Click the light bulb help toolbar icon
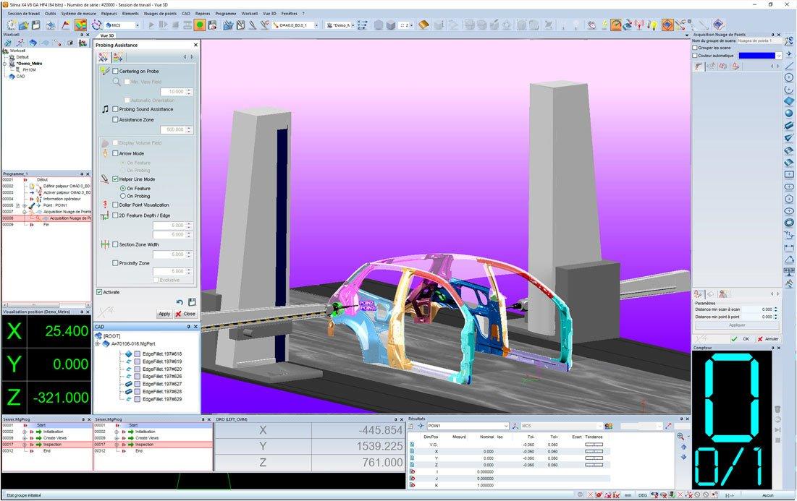Screen dimensions: 797x501 tap(653, 25)
